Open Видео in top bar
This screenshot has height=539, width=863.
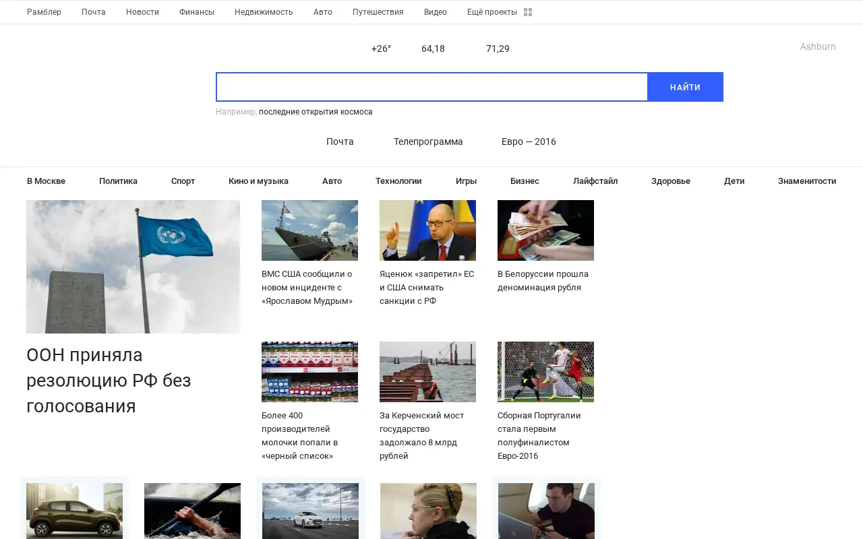pyautogui.click(x=436, y=12)
